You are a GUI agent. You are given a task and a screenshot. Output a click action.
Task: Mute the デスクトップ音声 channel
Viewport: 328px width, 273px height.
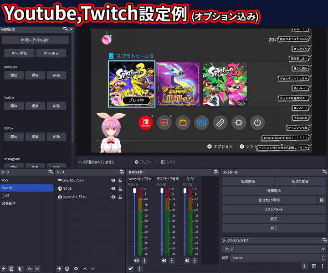tap(164, 260)
